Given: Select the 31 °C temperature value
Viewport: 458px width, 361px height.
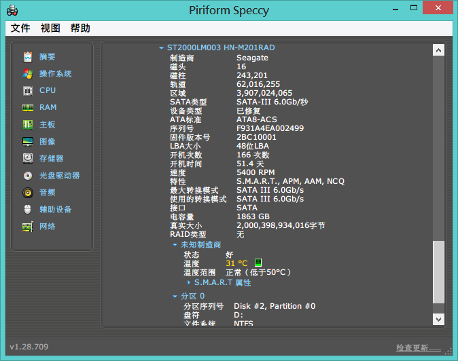Looking at the screenshot, I should click(x=236, y=263).
